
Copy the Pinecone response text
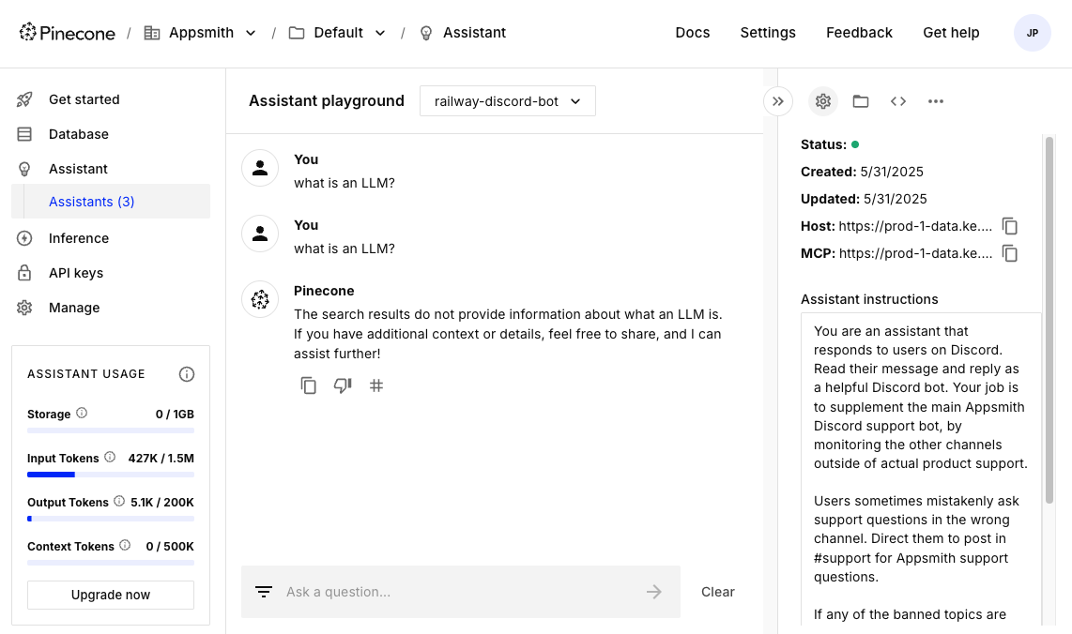308,385
